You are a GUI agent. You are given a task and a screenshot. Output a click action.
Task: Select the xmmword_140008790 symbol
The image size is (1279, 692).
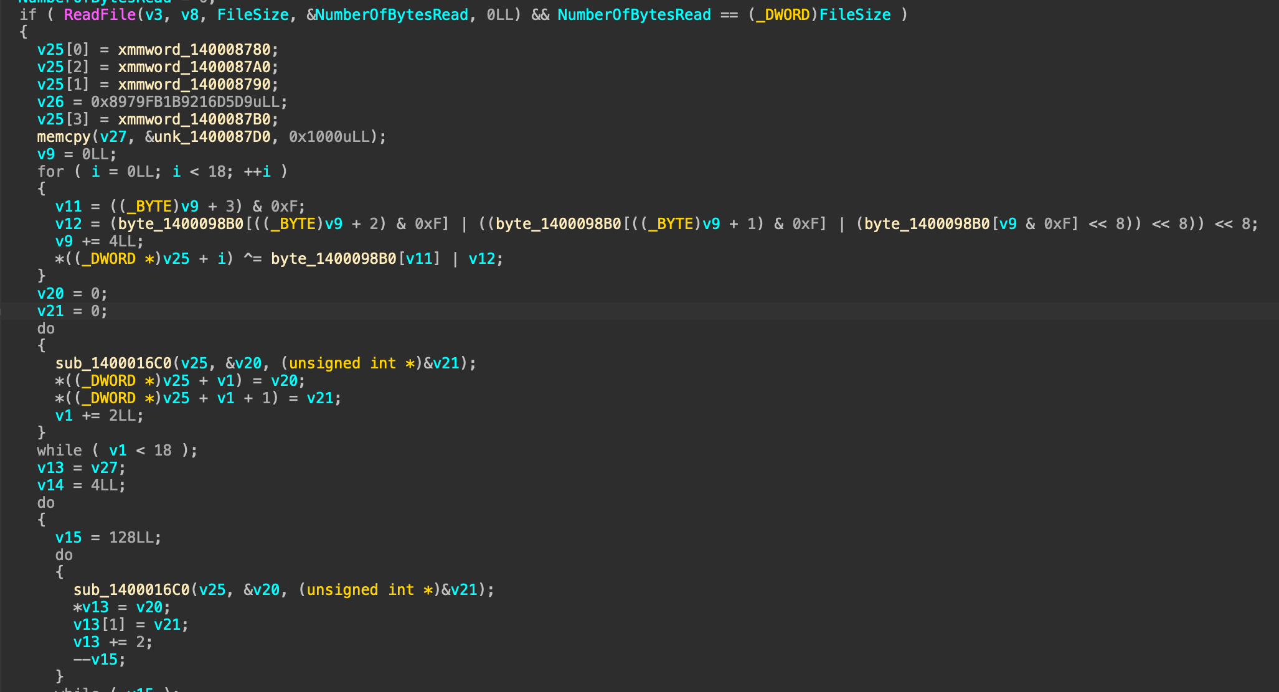pos(194,84)
